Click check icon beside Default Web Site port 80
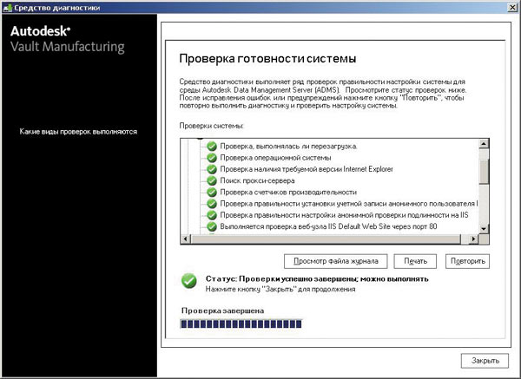Viewport: 521px width, 379px height. point(212,226)
